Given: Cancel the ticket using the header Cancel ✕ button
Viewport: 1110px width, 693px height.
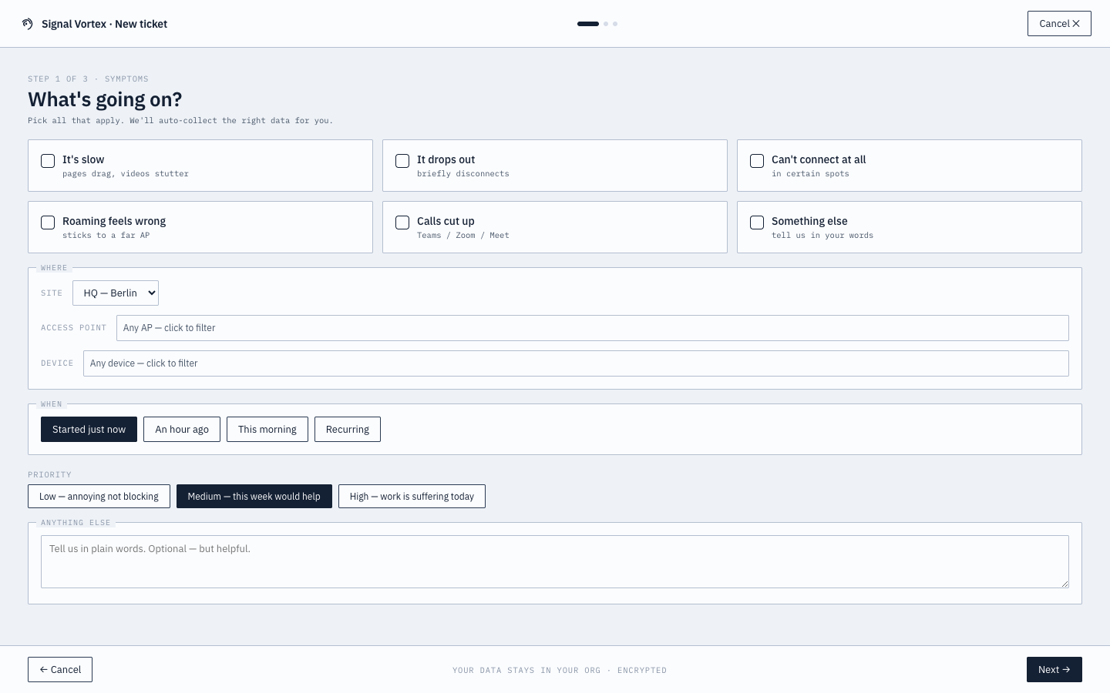Looking at the screenshot, I should coord(1059,24).
